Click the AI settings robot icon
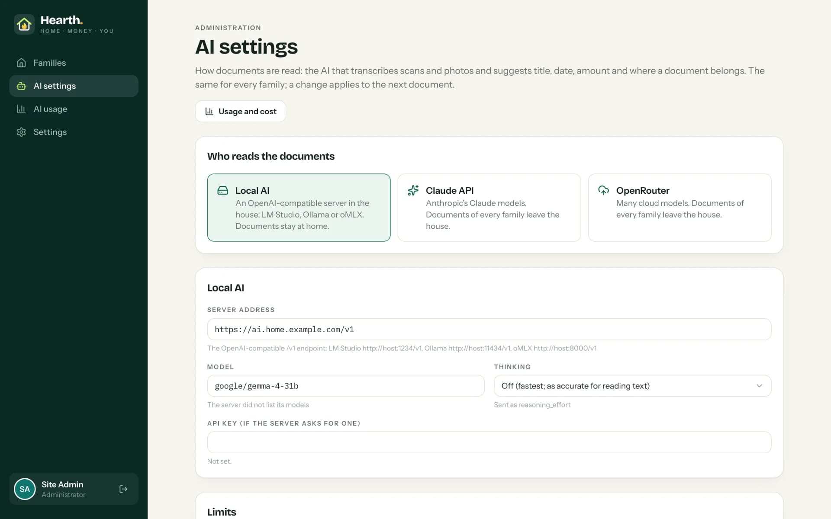The image size is (831, 519). click(x=21, y=86)
